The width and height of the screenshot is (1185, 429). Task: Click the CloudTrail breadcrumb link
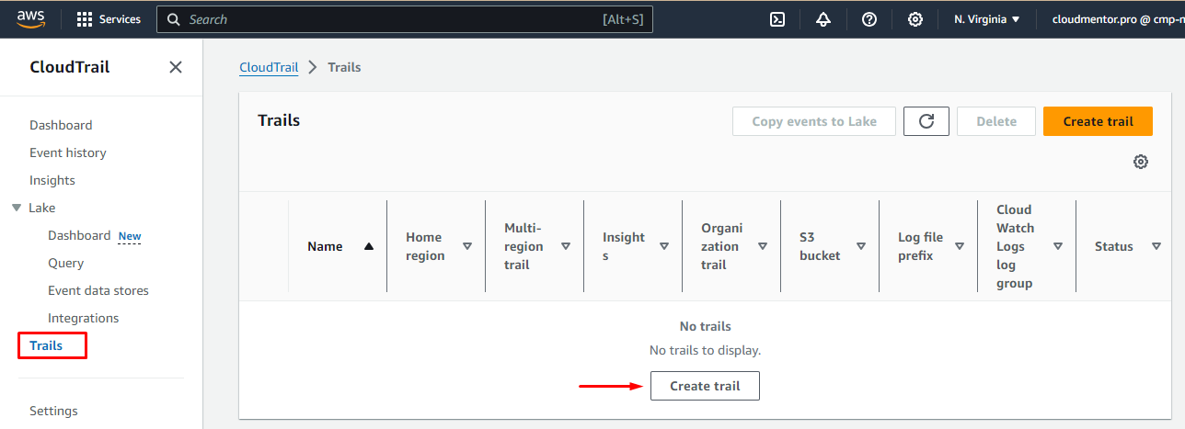(269, 67)
